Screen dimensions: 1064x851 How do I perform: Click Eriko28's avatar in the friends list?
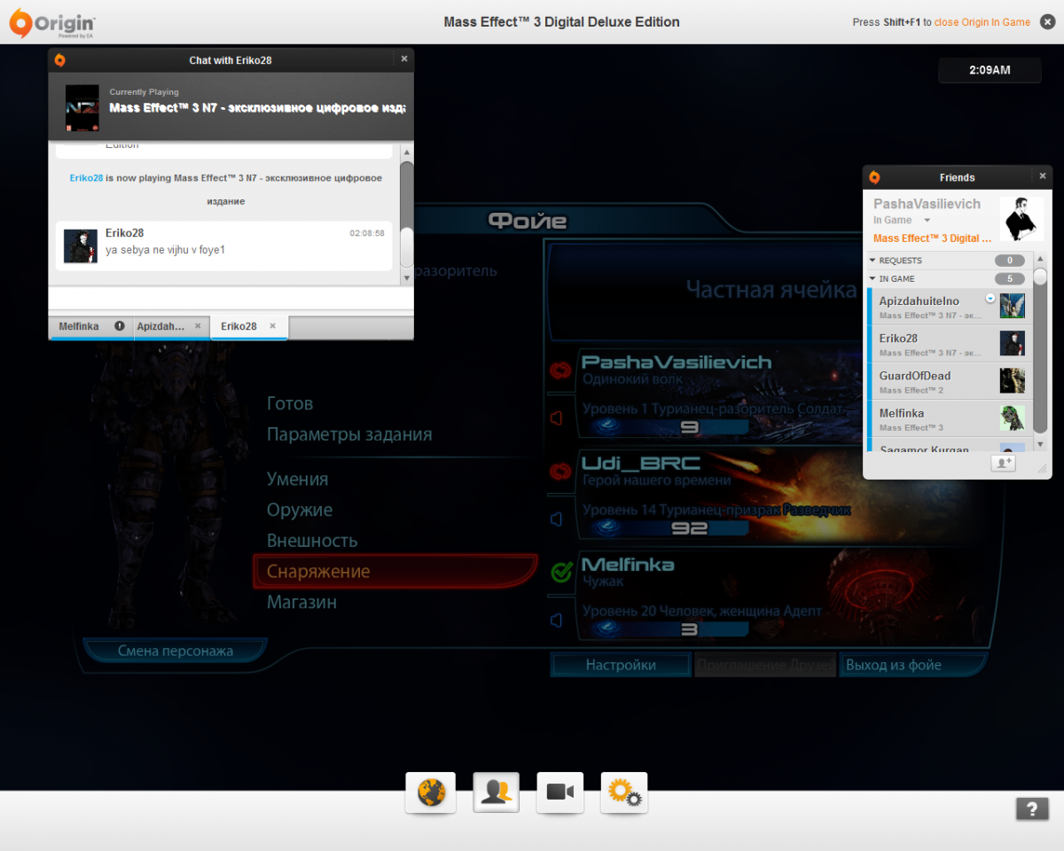(1013, 343)
